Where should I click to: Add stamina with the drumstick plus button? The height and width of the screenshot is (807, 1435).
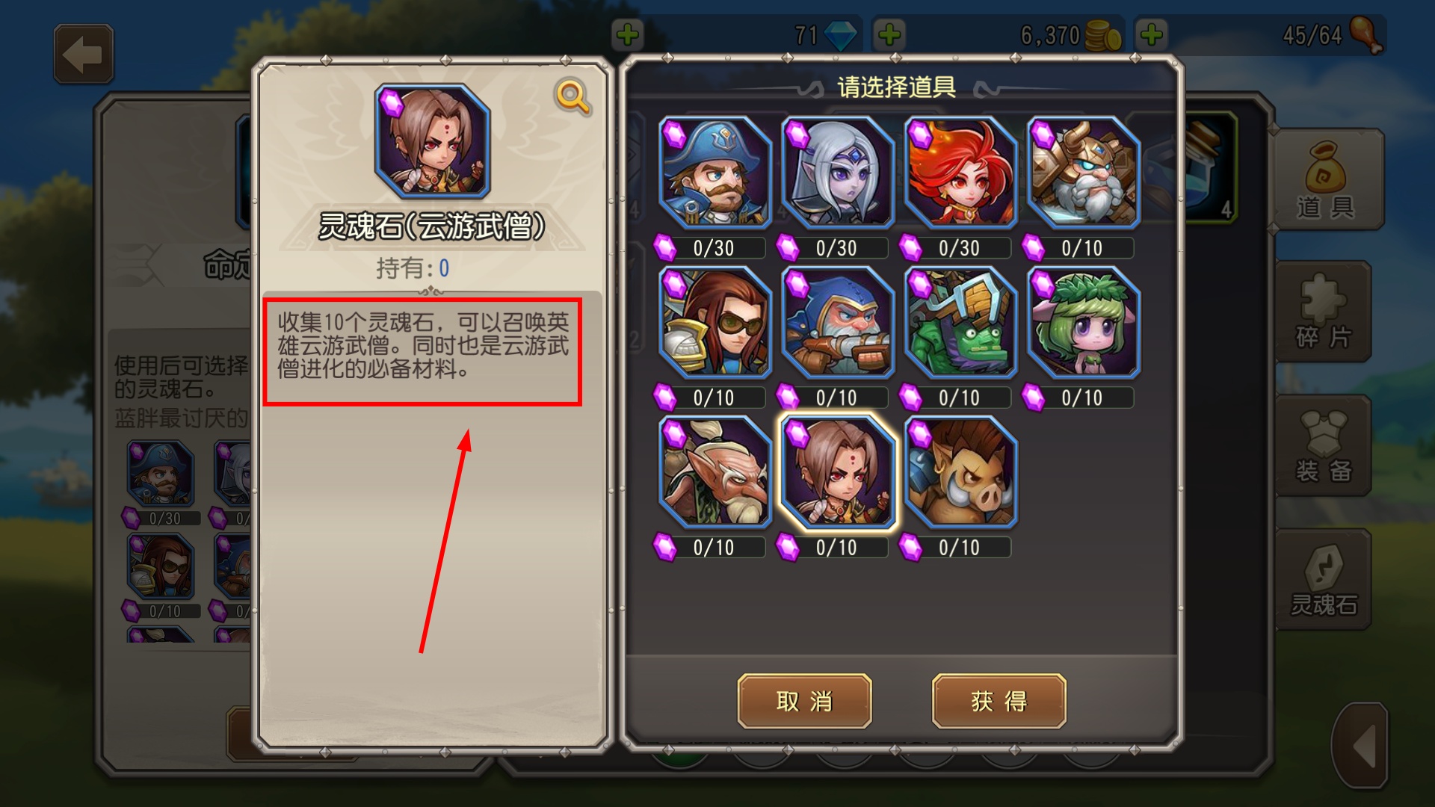tap(1152, 34)
